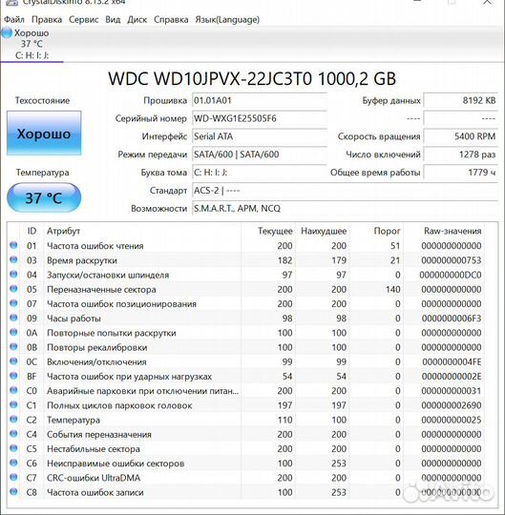Open the Справка menu
This screenshot has width=505, height=515.
171,20
